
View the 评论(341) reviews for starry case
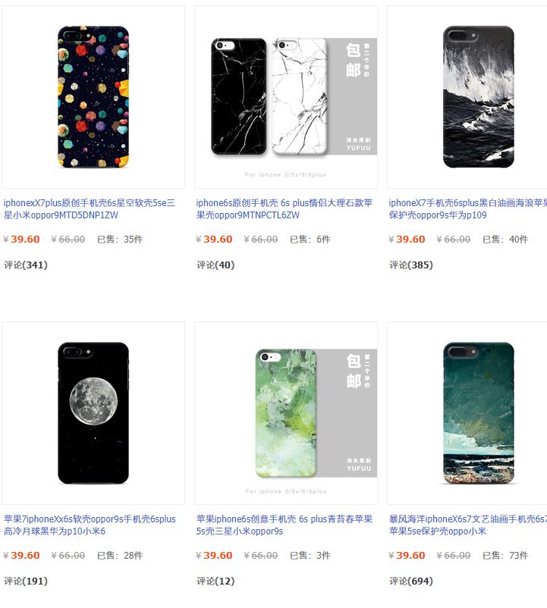click(26, 265)
